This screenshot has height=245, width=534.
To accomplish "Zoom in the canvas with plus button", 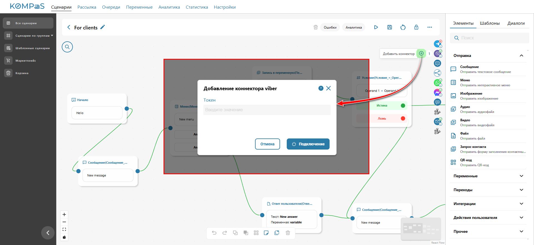I will 64,214.
